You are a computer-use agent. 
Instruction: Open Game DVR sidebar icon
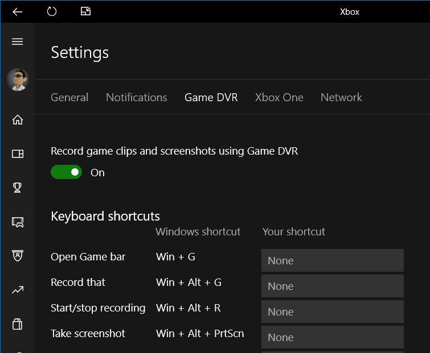[x=18, y=222]
